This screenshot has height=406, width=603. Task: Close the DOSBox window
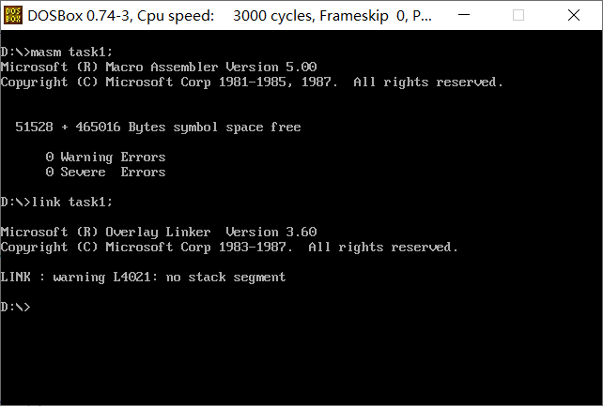click(574, 15)
